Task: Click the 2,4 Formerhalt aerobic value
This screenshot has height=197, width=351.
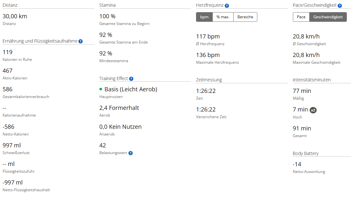Action: [x=119, y=108]
